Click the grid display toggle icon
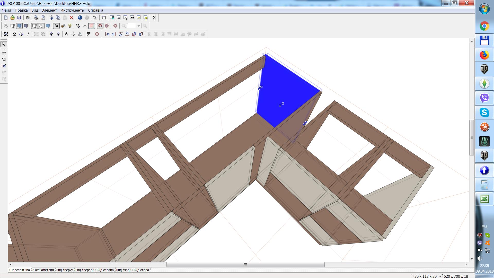Viewport: 494px width, 278px height. coord(92,26)
